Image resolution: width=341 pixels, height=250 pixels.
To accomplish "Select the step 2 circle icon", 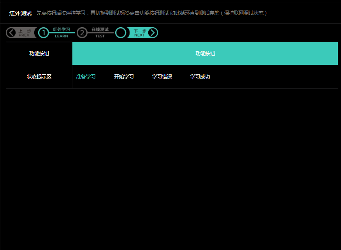I will click(x=82, y=33).
